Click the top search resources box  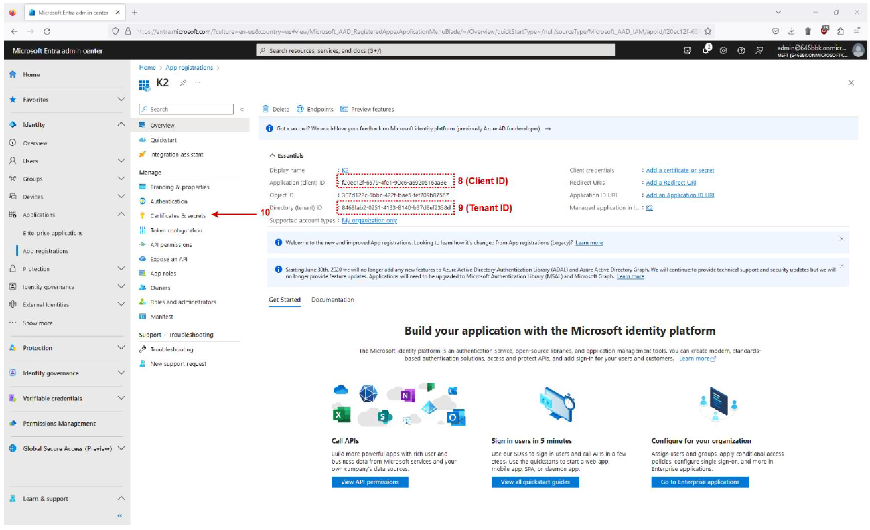[436, 50]
